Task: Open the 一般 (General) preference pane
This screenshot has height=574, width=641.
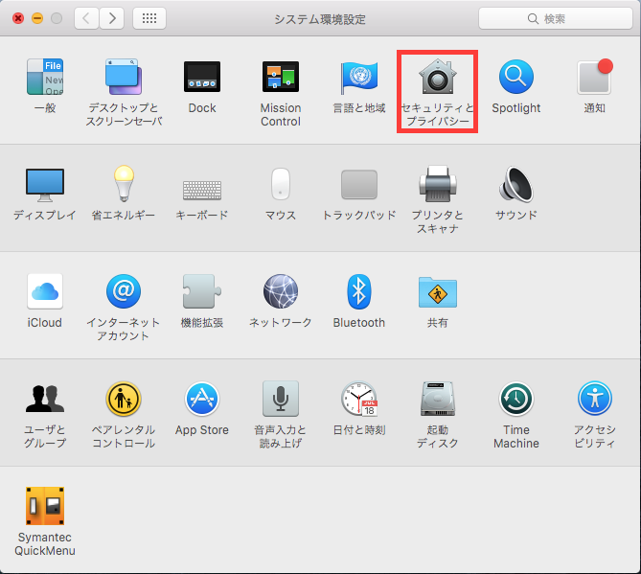Action: pos(45,77)
